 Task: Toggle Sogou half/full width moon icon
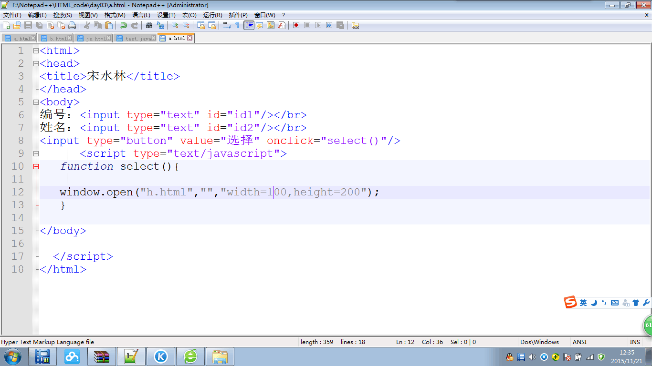pos(594,303)
